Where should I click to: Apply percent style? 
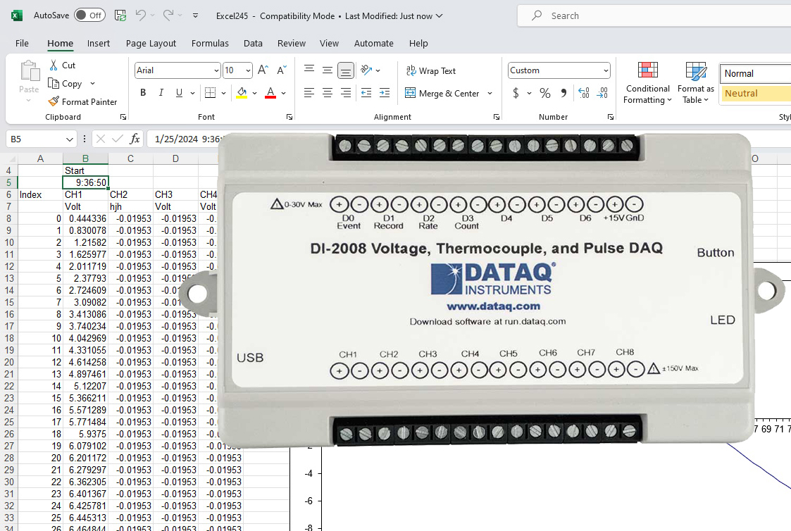click(544, 93)
